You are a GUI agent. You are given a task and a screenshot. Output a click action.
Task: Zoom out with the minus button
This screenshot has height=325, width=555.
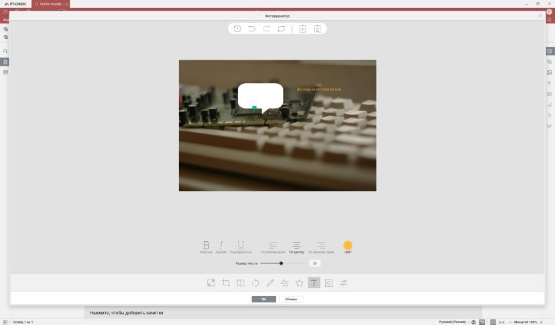(x=510, y=322)
